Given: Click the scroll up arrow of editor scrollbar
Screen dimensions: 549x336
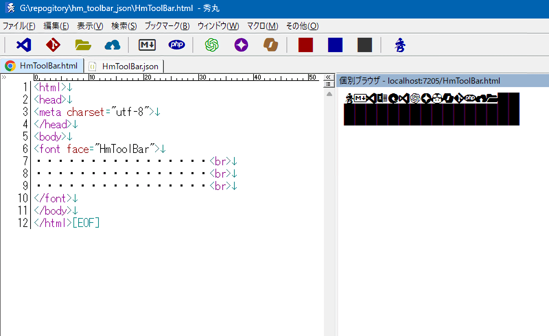Looking at the screenshot, I should (329, 94).
